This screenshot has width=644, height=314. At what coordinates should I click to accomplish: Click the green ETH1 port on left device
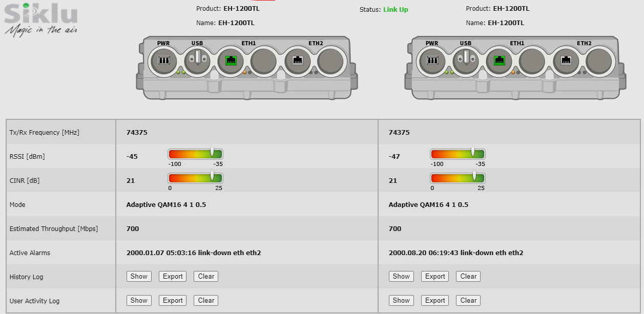tap(231, 60)
